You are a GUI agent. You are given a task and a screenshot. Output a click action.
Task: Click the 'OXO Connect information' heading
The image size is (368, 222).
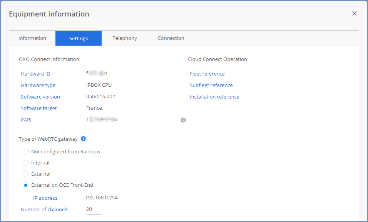coord(49,59)
